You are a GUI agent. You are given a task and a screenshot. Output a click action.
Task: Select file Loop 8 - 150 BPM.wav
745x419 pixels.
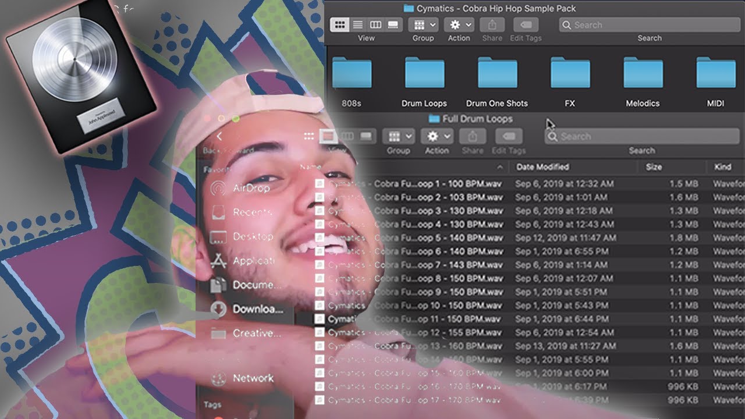409,278
